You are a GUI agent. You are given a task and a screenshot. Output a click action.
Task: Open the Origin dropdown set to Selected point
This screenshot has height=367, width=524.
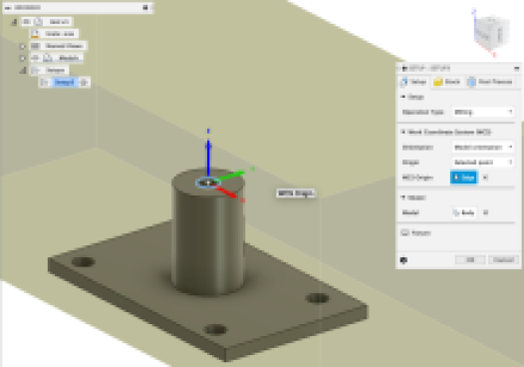pyautogui.click(x=483, y=163)
